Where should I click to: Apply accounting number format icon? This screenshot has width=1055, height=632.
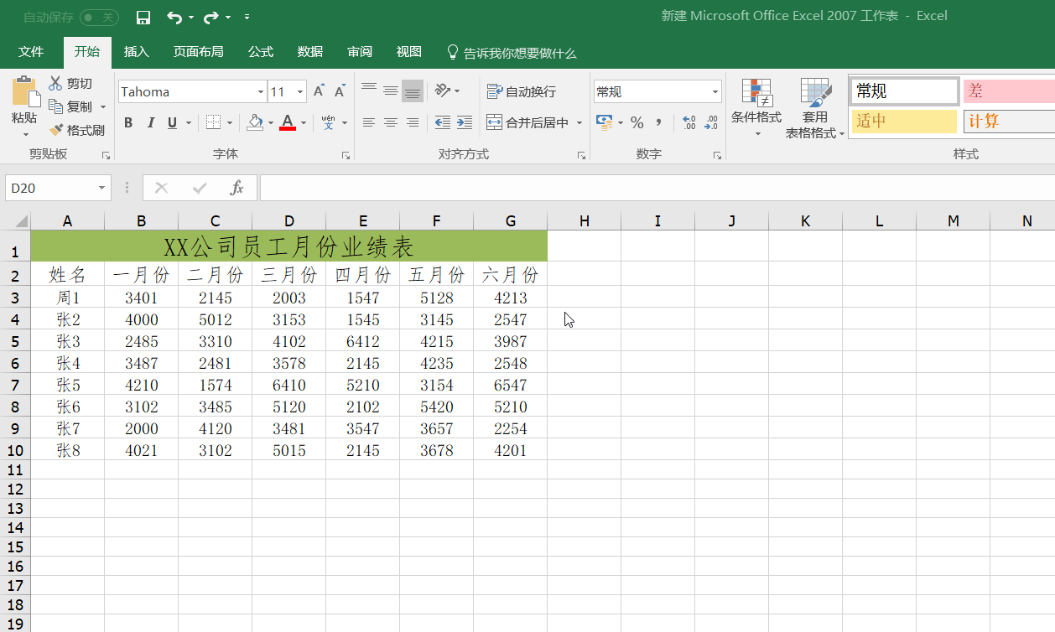604,122
